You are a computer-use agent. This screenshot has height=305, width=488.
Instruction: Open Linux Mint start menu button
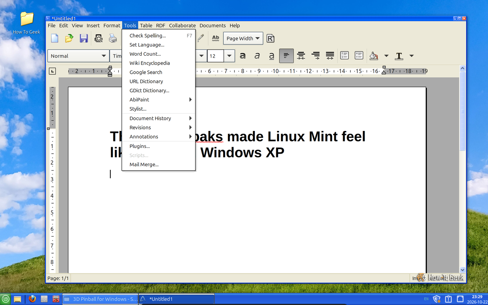5,299
